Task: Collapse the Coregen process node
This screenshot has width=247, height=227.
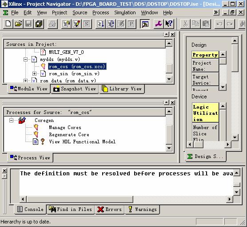Action: pos(11,121)
